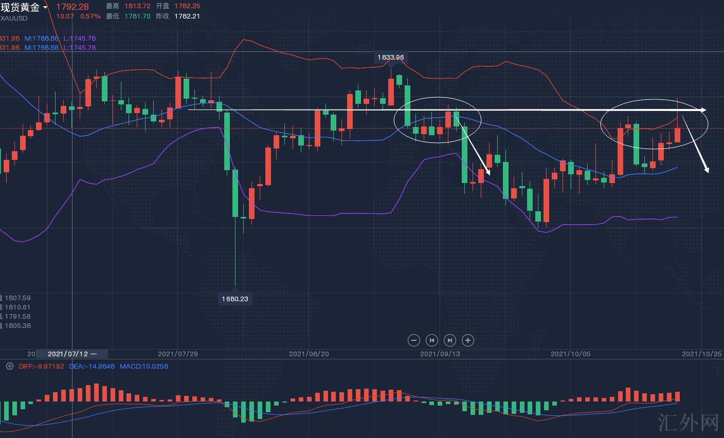
Task: Click the zoom out minus icon
Action: [x=414, y=340]
